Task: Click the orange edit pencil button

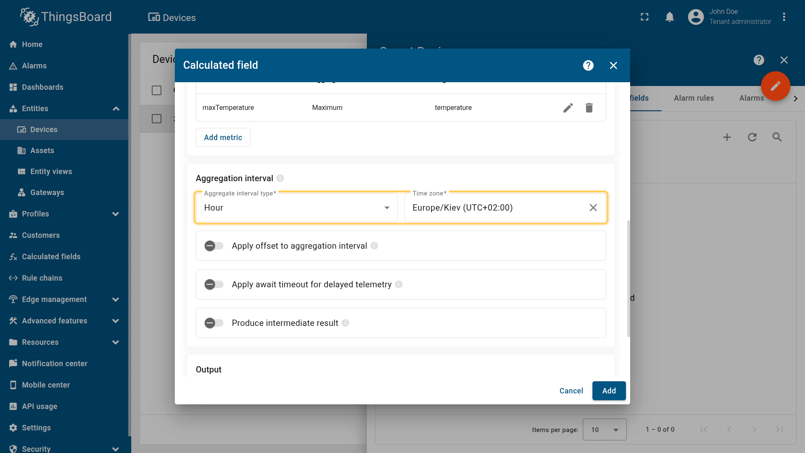Action: click(x=775, y=86)
